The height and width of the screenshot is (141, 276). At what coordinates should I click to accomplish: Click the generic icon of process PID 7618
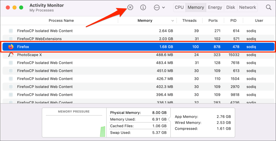(x=11, y=63)
